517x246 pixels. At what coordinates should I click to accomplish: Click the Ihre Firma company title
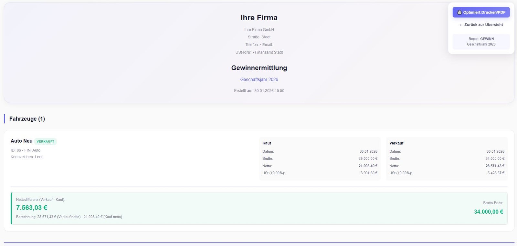pyautogui.click(x=259, y=18)
